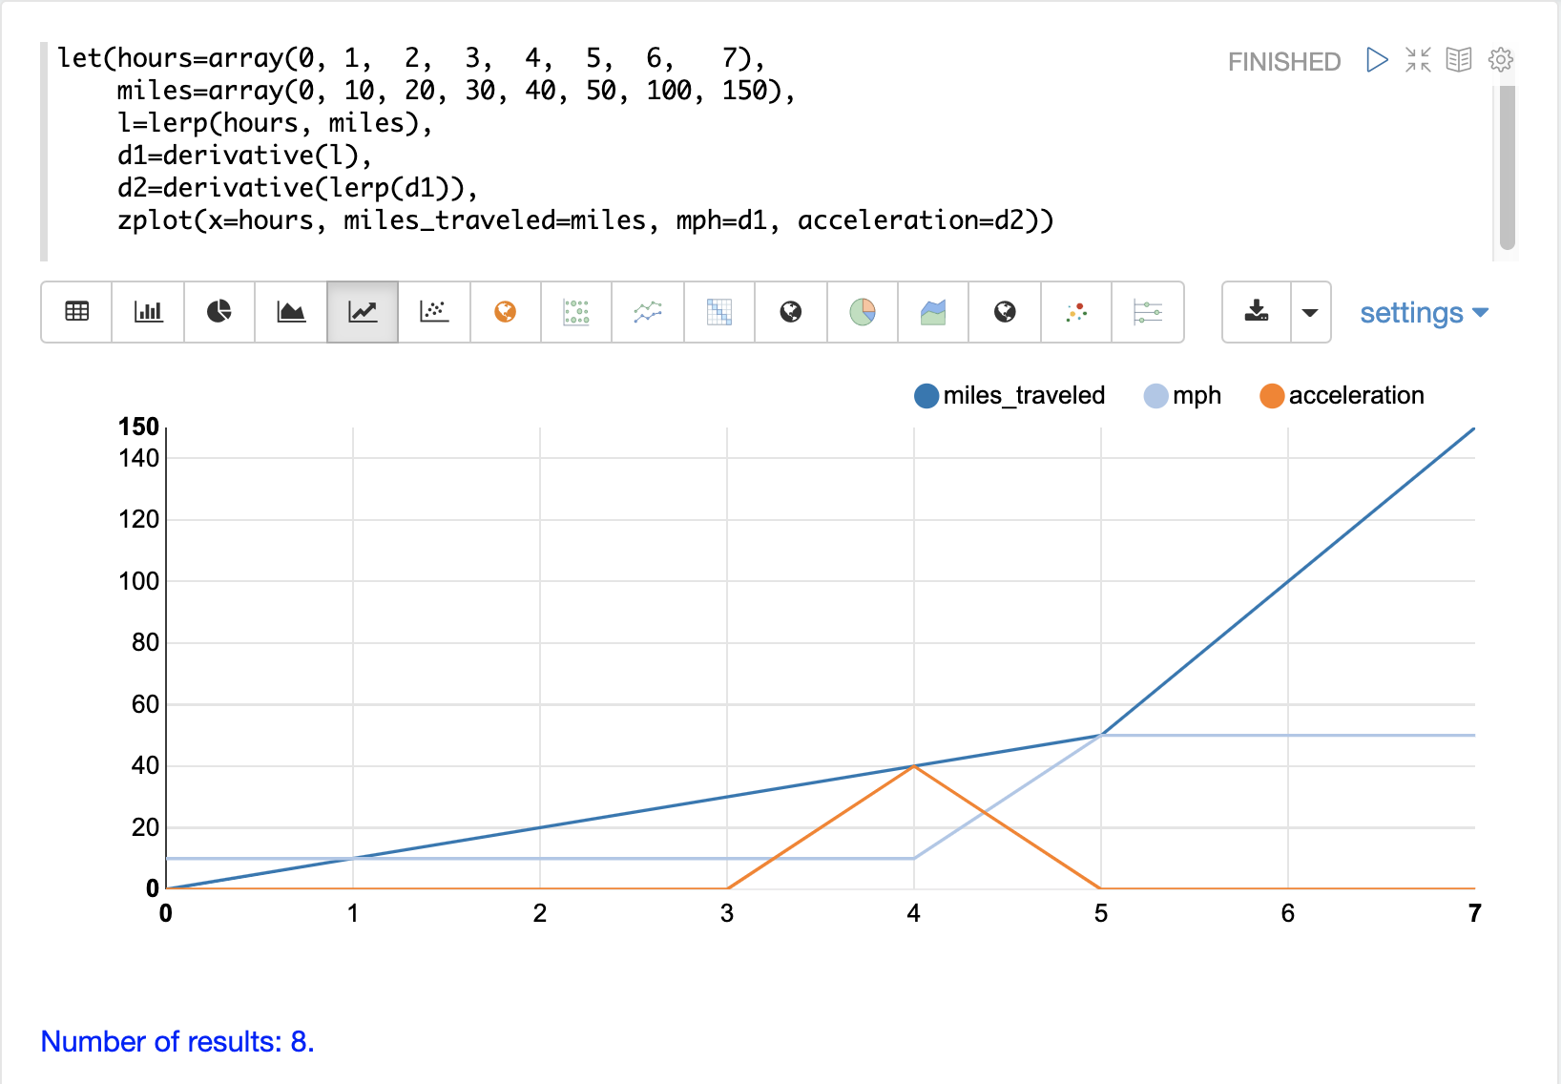1561x1084 pixels.
Task: Click the download data button
Action: (x=1257, y=312)
